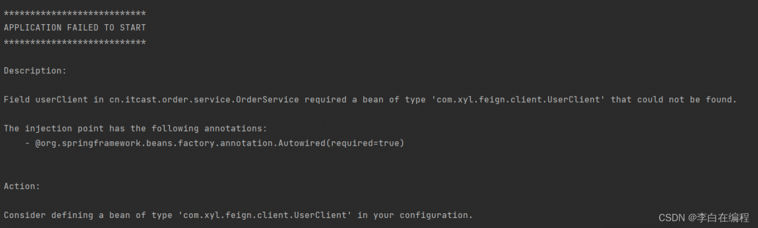Screen dimensions: 758x228
Task: Click 'in your configuration.' at line end
Action: point(415,216)
